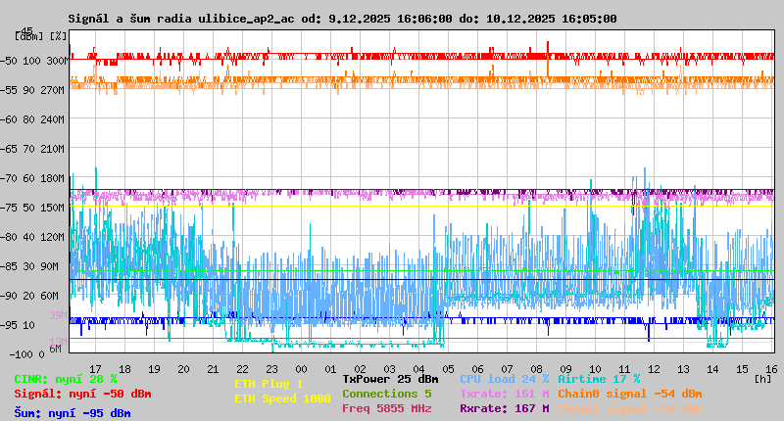
Task: Click the CINR legend entry in green
Action: [x=66, y=379]
